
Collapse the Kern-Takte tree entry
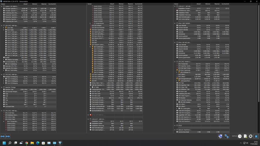coord(4,30)
